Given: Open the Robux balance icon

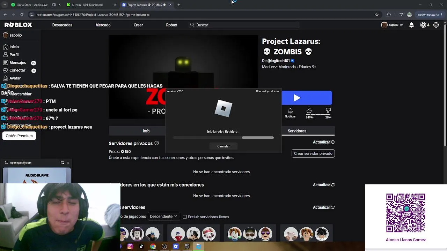Looking at the screenshot, I should click(423, 25).
